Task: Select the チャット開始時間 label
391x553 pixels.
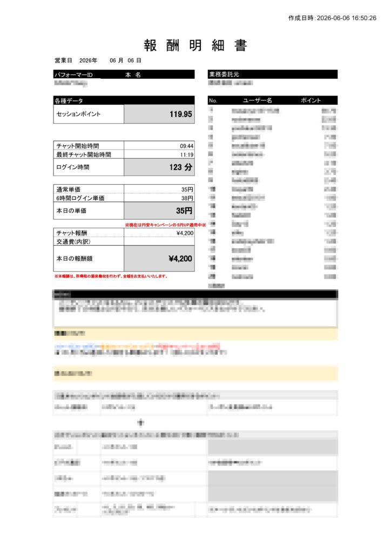Action: click(x=78, y=146)
